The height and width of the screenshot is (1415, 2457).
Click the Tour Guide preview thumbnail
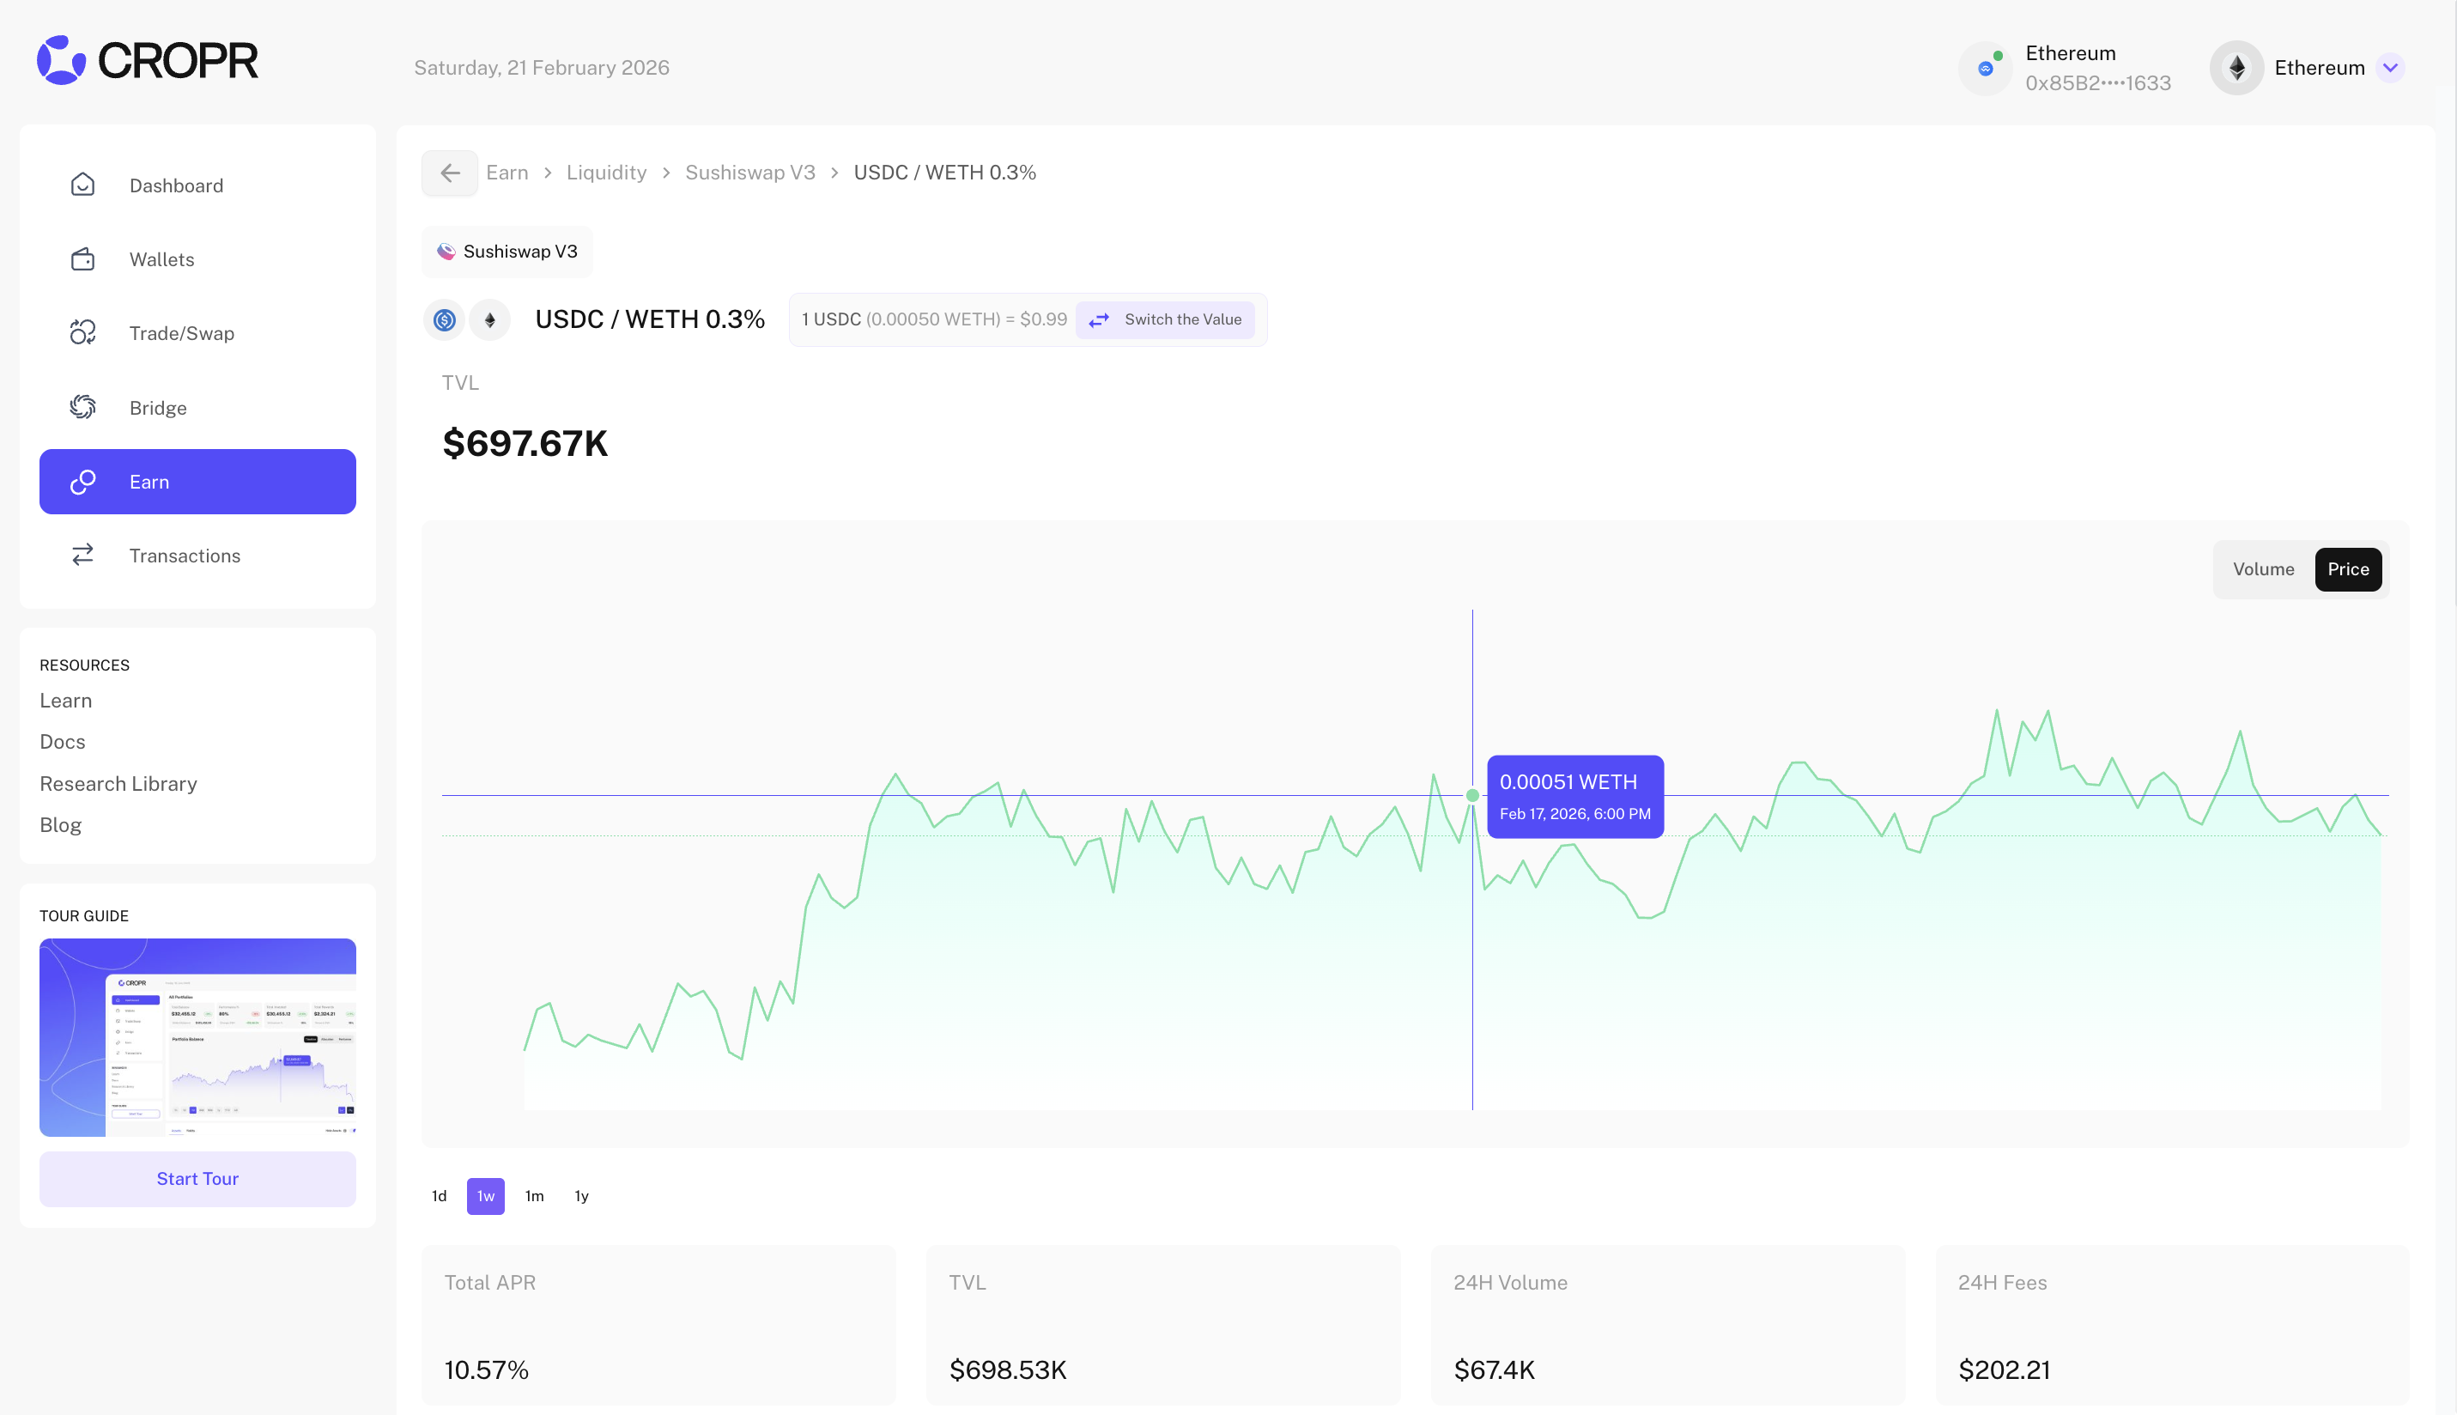coord(198,1037)
